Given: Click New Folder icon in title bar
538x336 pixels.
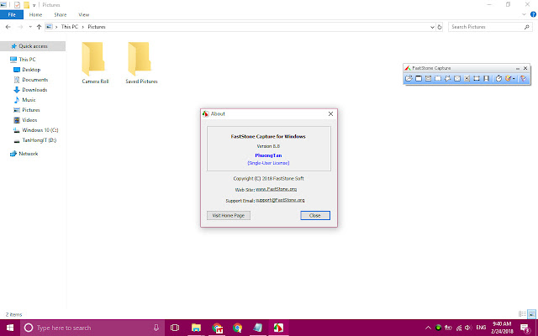Looking at the screenshot, I should [26, 5].
